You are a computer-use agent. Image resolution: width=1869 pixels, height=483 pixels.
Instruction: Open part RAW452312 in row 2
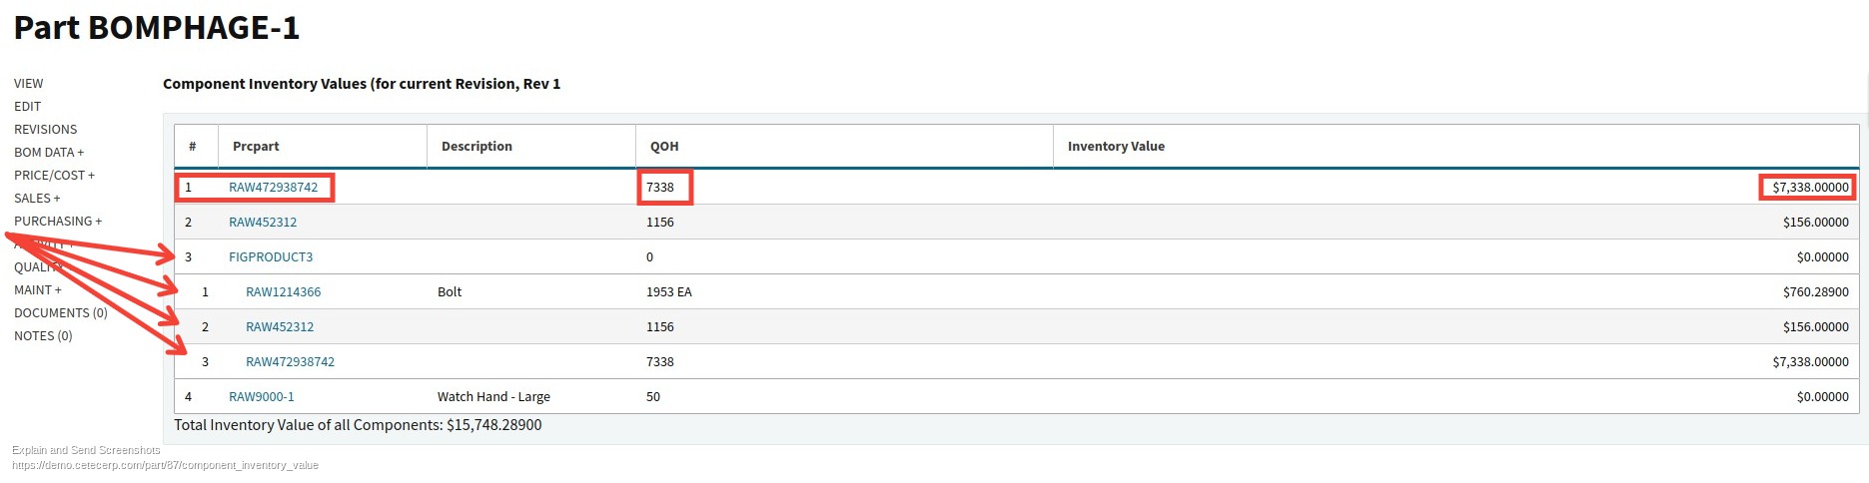263,223
